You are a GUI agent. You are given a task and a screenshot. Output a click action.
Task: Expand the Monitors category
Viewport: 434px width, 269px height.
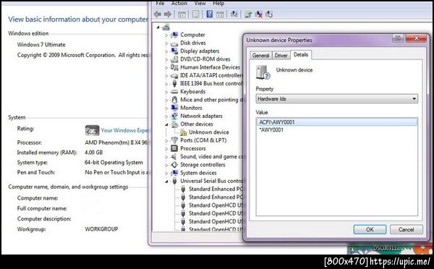point(166,108)
